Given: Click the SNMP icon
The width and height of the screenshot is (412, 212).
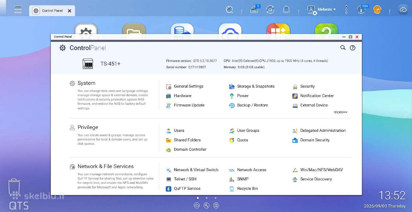Looking at the screenshot, I should coord(232,179).
